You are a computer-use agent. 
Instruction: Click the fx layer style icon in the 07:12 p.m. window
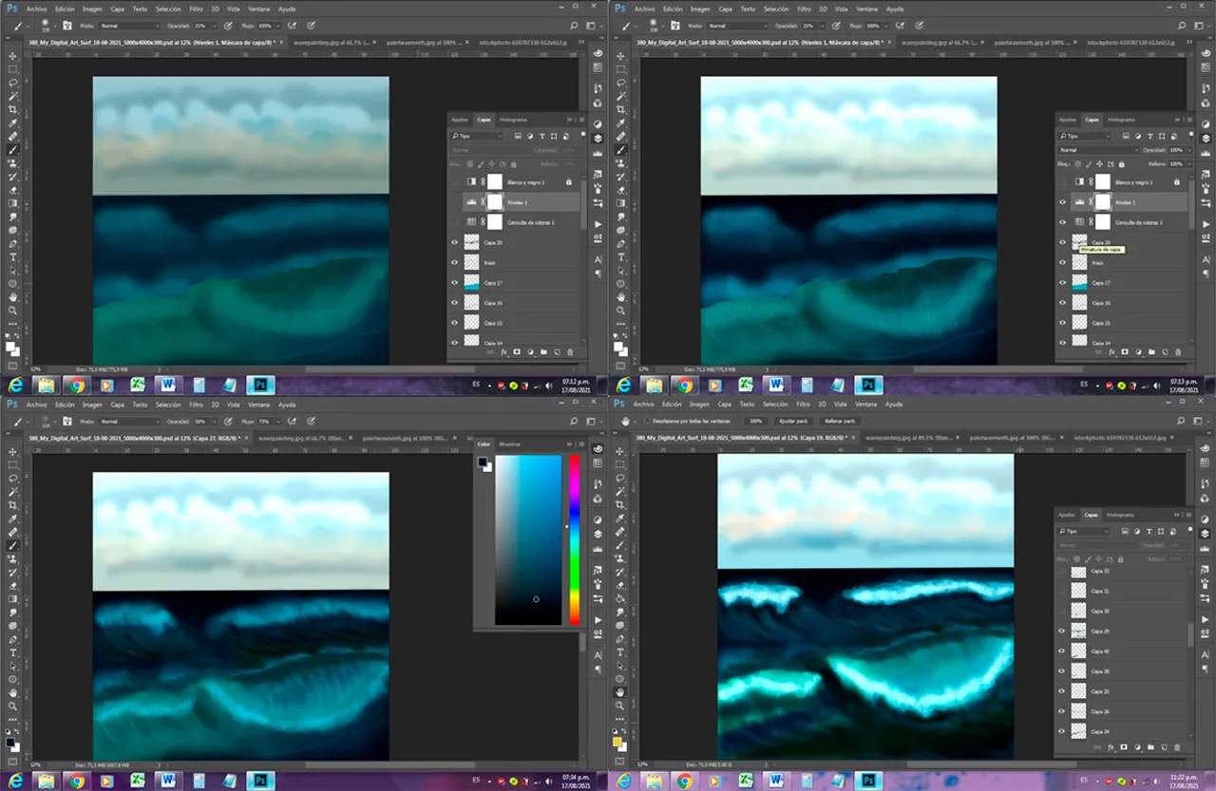504,351
